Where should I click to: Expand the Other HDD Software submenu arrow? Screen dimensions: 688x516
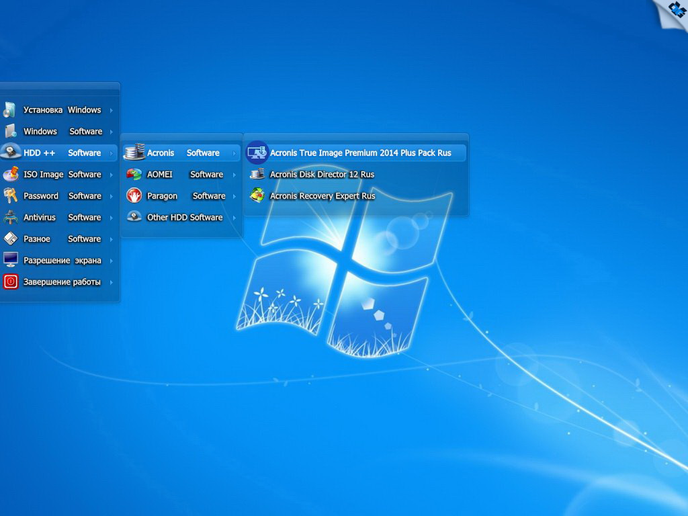coord(234,218)
